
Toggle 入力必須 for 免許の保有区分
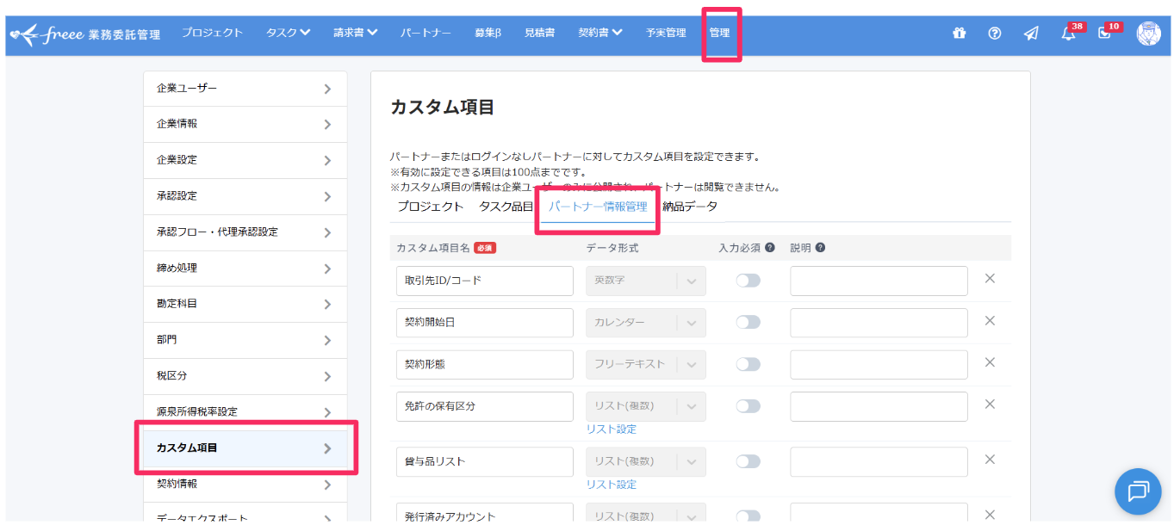point(748,406)
